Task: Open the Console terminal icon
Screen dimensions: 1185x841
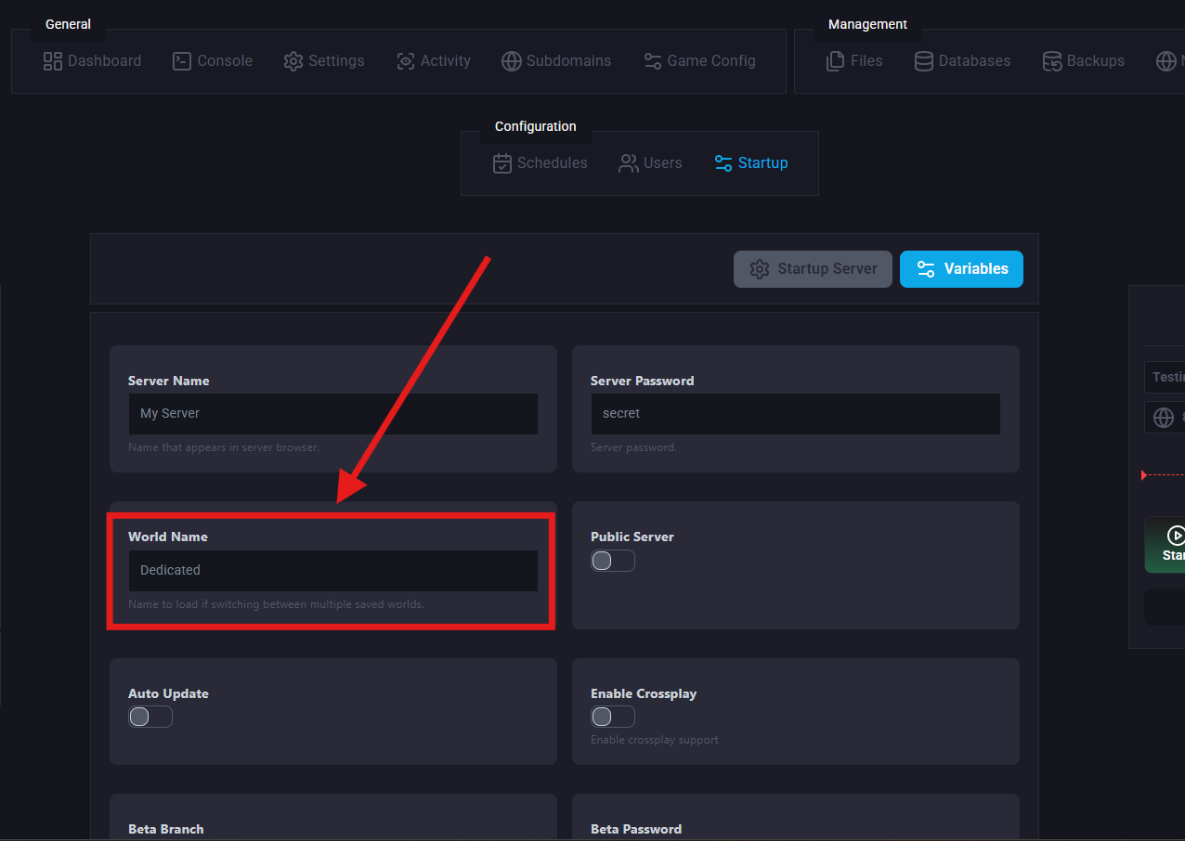Action: click(x=182, y=61)
